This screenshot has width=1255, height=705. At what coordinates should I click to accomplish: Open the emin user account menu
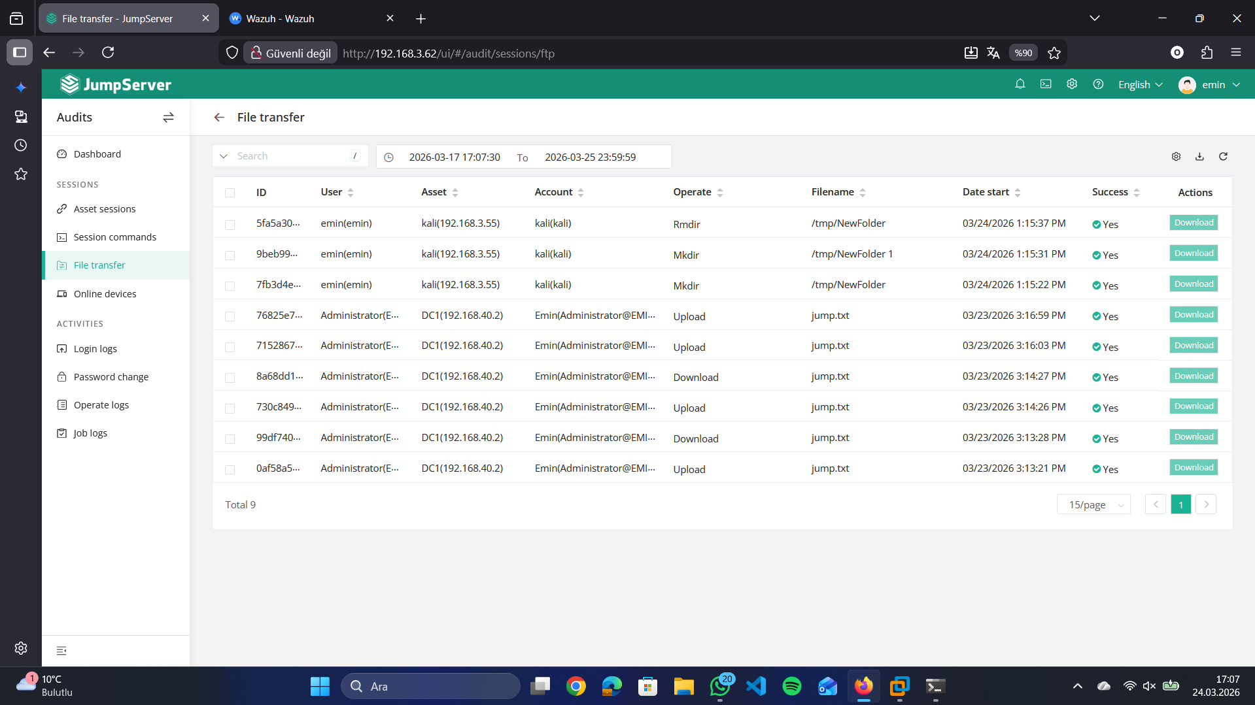click(x=1209, y=85)
